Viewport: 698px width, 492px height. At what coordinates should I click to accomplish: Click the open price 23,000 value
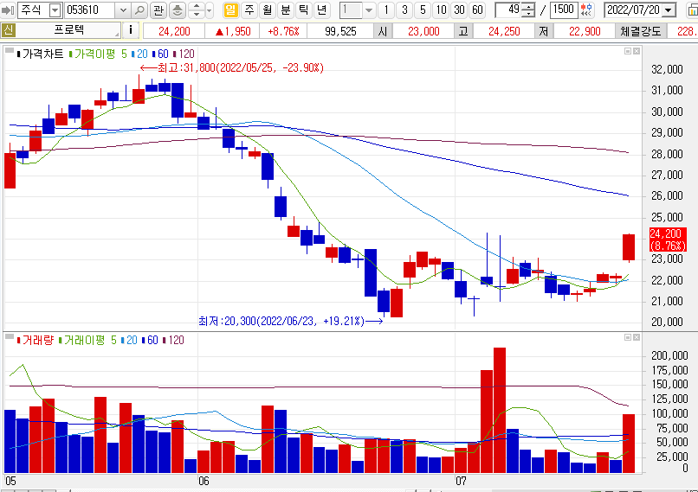pos(423,31)
